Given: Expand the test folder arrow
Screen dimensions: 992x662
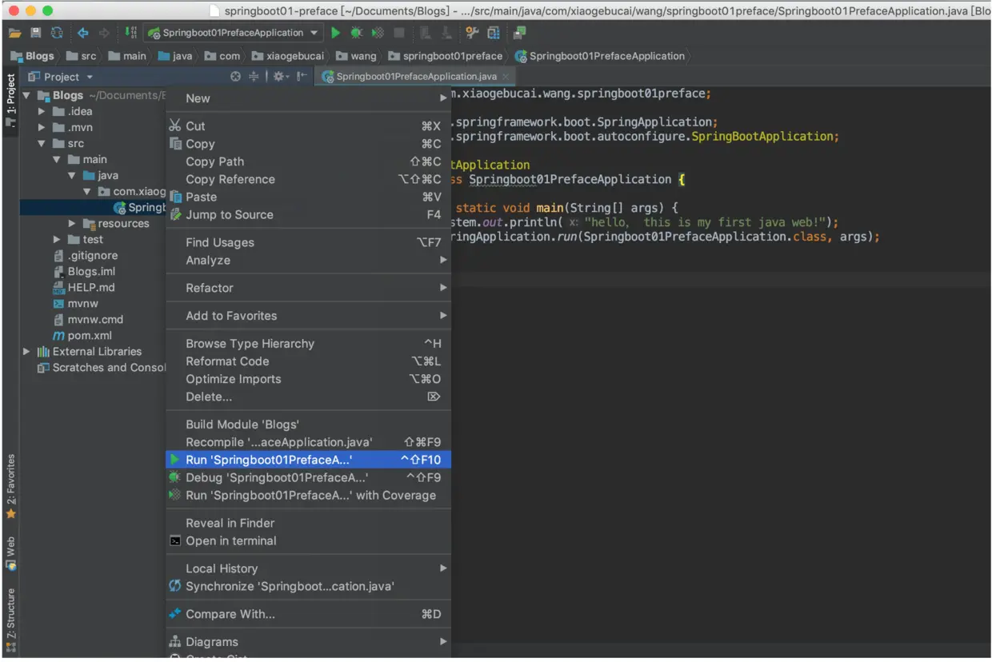Looking at the screenshot, I should 57,240.
